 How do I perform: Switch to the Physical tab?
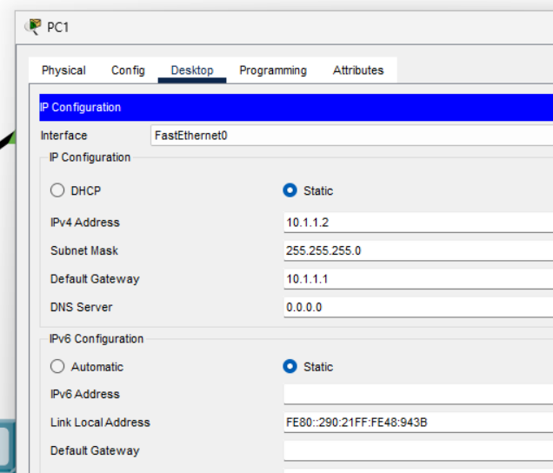[x=63, y=70]
